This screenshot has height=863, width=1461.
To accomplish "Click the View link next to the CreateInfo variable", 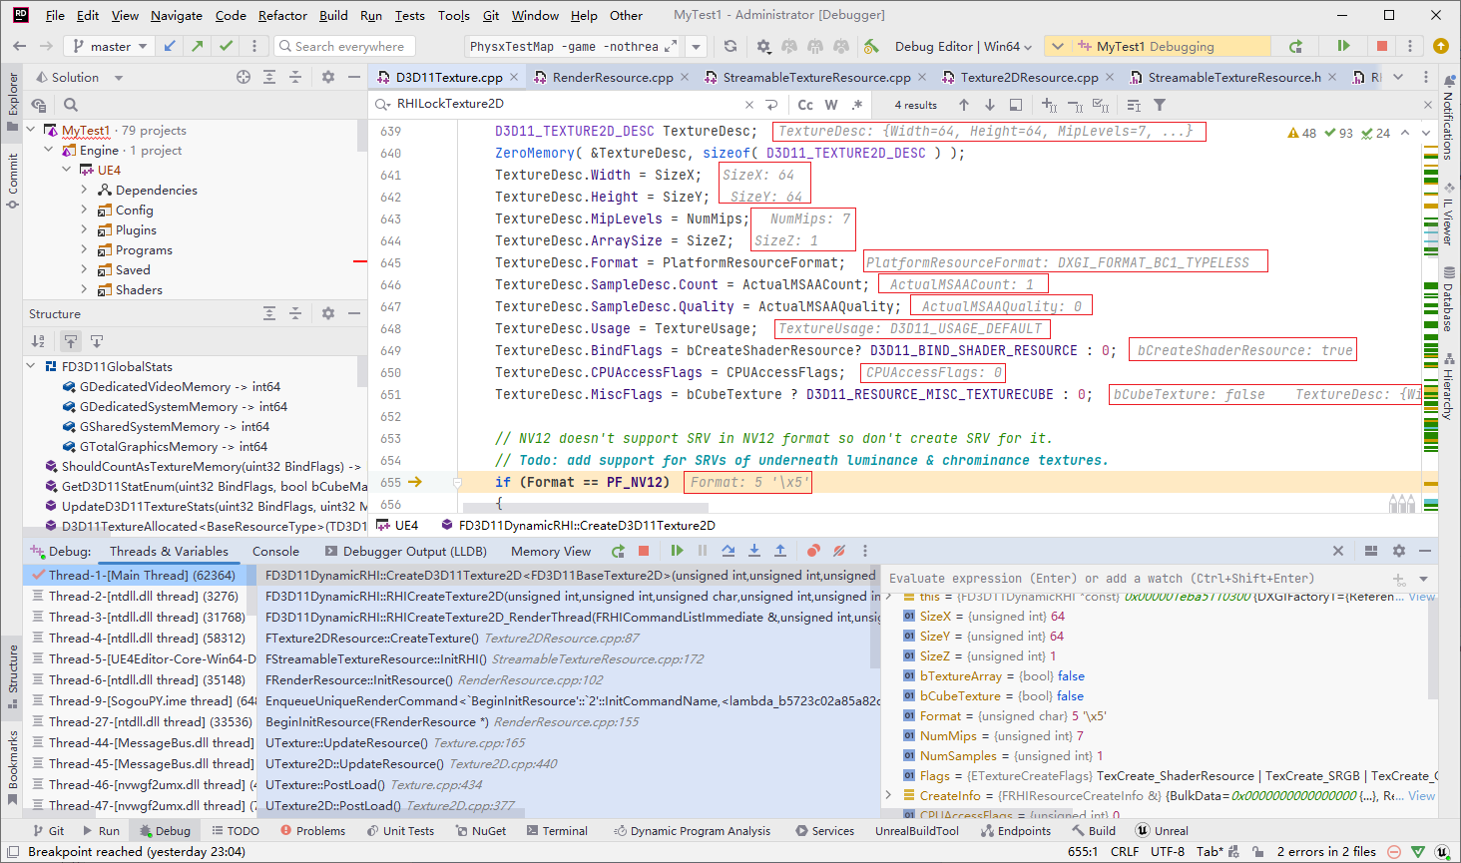I will tap(1422, 795).
